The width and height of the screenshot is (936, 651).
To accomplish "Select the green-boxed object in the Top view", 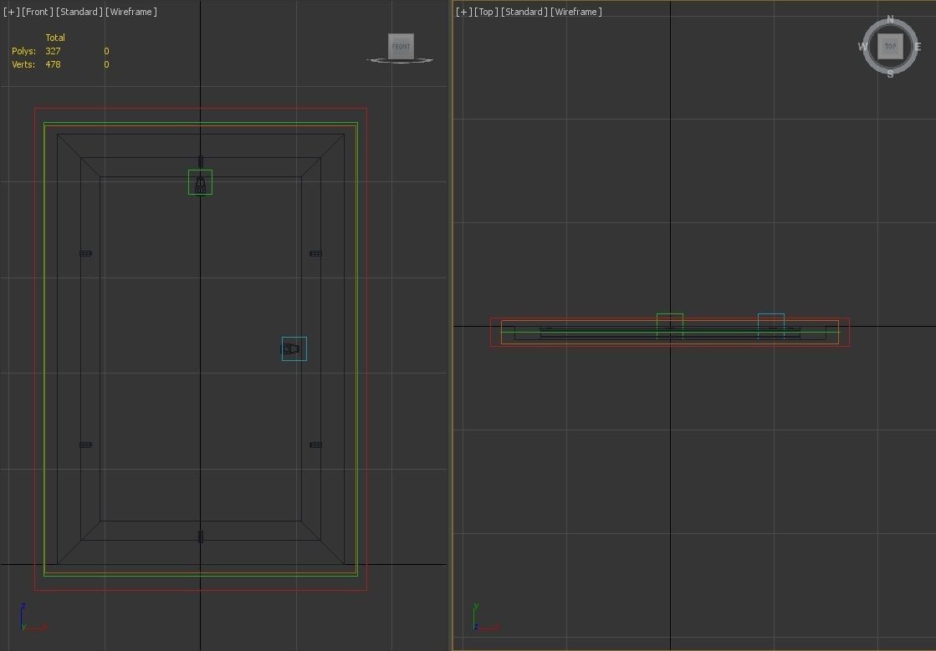I will [670, 326].
